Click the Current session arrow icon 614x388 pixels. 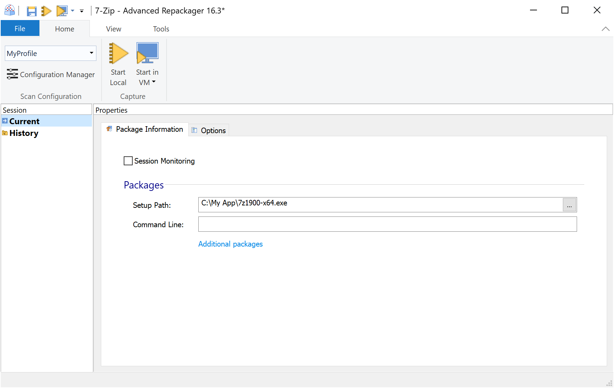tap(5, 121)
